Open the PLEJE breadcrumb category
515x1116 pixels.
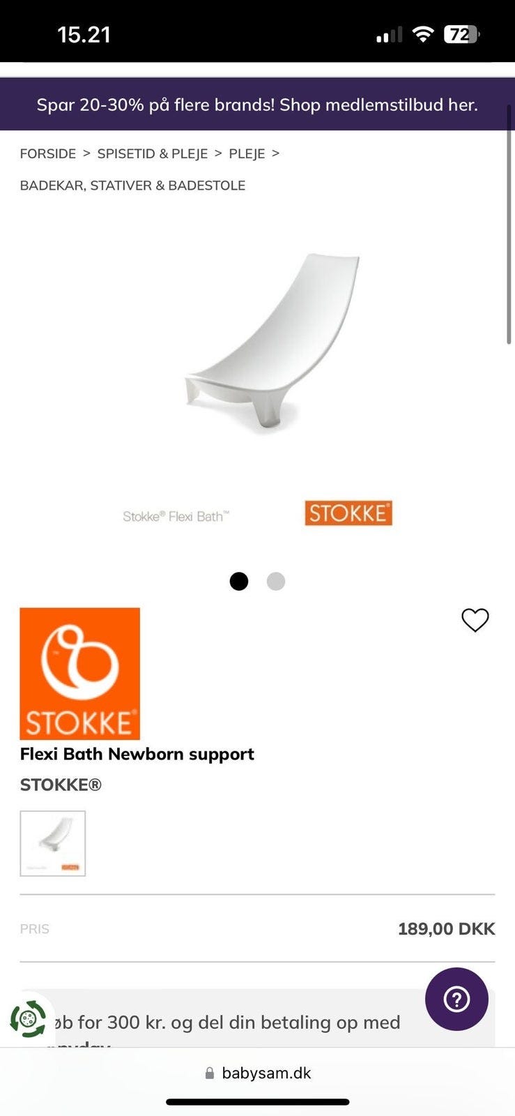[x=247, y=153]
